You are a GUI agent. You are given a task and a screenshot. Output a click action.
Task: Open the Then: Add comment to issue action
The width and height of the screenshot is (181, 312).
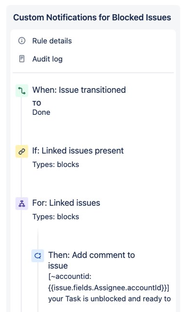[91, 260]
